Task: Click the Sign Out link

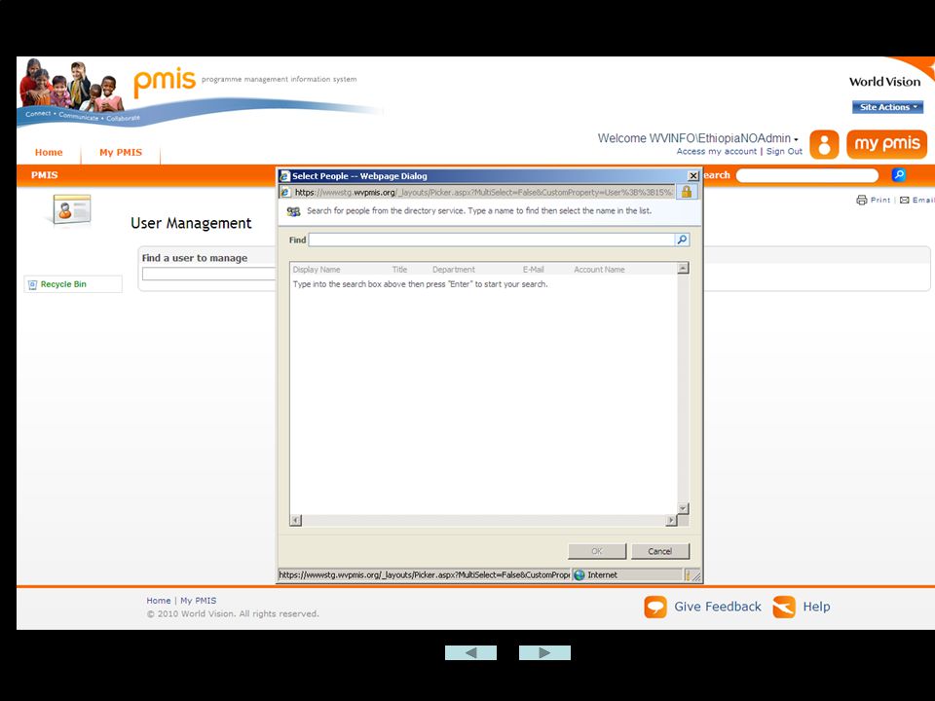Action: click(x=784, y=152)
